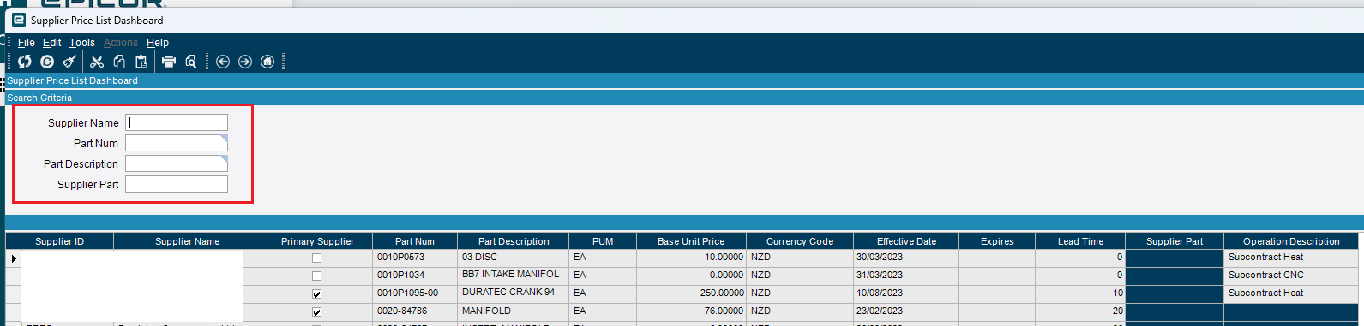The height and width of the screenshot is (326, 1364).
Task: Click the Clear broom icon
Action: click(69, 62)
